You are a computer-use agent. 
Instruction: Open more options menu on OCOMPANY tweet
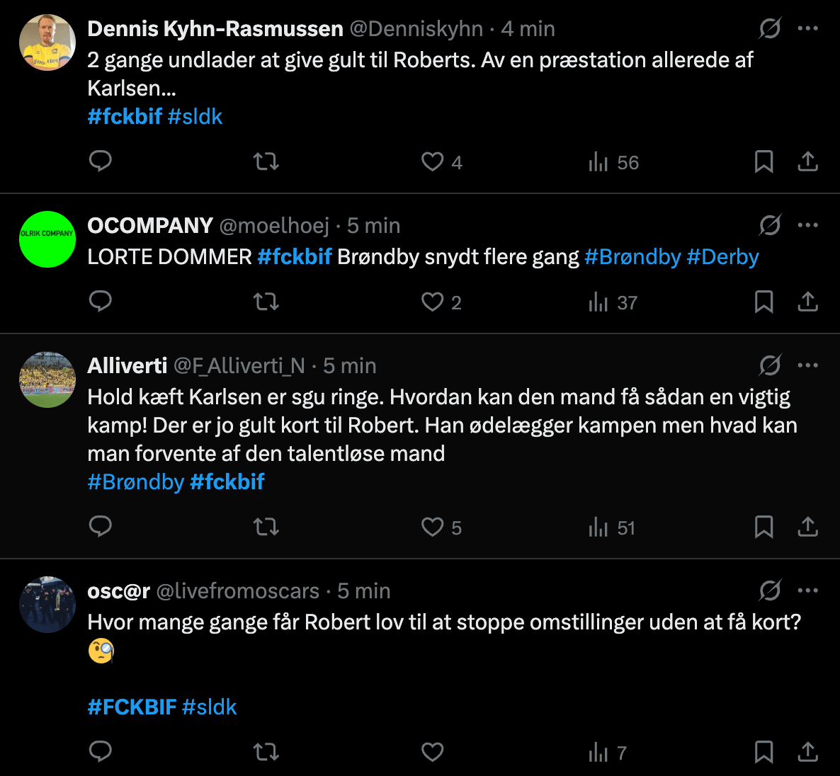[x=808, y=226]
